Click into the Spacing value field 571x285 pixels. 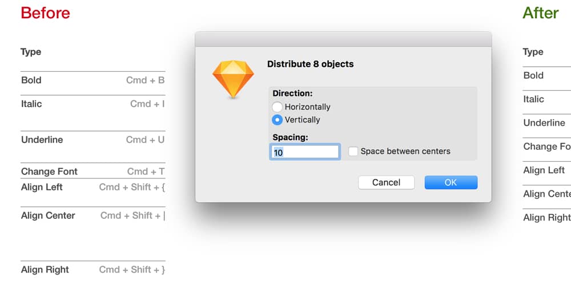pos(305,152)
